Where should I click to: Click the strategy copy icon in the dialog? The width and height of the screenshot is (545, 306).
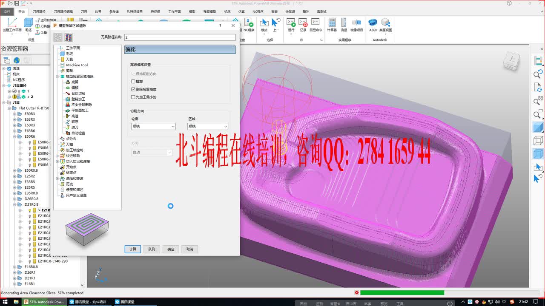68,38
